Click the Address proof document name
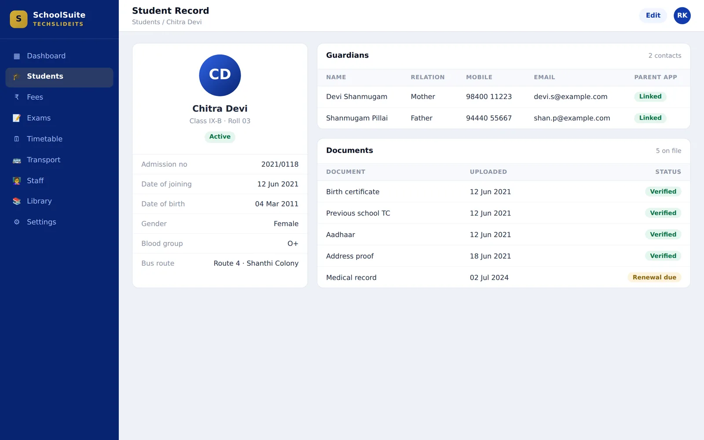The image size is (704, 440). click(x=350, y=256)
